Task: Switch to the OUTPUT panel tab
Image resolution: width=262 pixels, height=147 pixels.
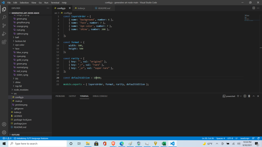Action: (72, 96)
